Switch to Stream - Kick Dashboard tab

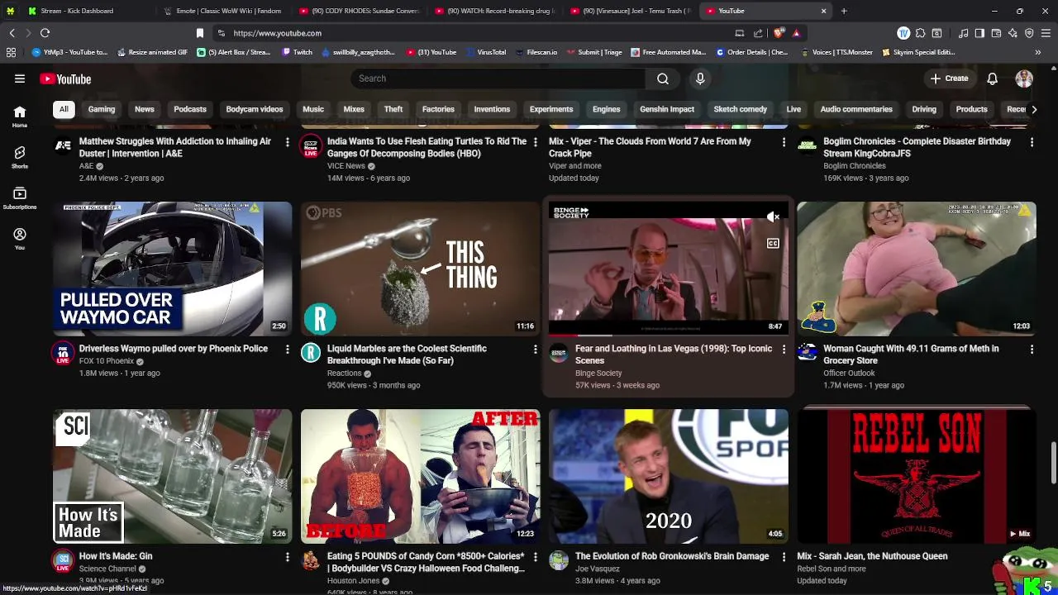76,11
